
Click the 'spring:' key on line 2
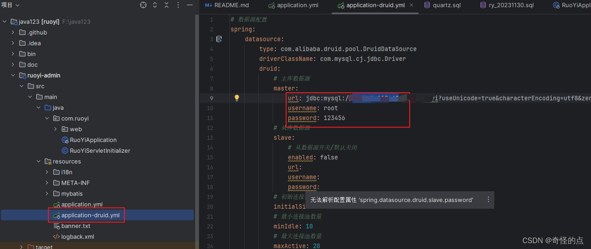(243, 29)
